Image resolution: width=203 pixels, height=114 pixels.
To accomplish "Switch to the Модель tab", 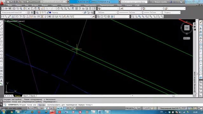I will pyautogui.click(x=18, y=96).
